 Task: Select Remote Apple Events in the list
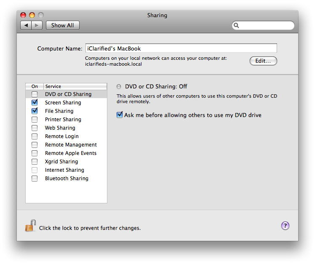[x=71, y=153]
